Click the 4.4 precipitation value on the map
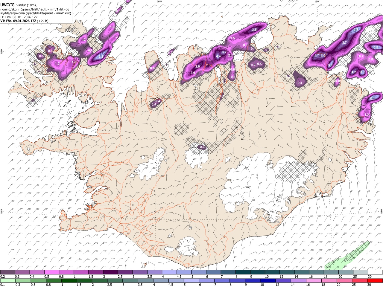Screen dimensions: 383x287 [218, 56]
